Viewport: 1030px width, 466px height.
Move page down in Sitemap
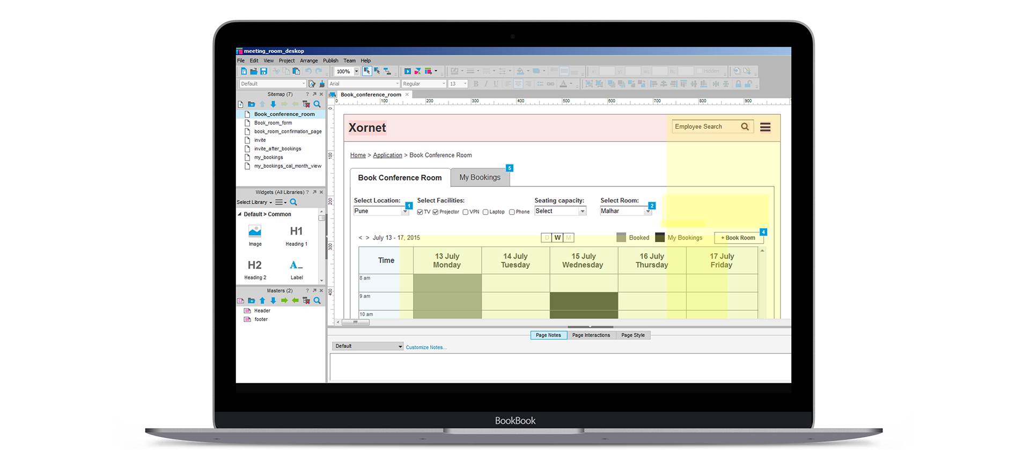click(273, 104)
